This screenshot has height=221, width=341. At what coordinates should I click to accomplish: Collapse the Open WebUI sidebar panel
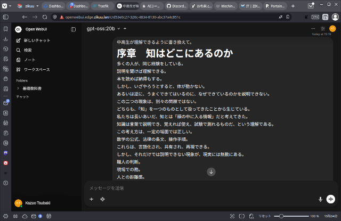click(73, 29)
